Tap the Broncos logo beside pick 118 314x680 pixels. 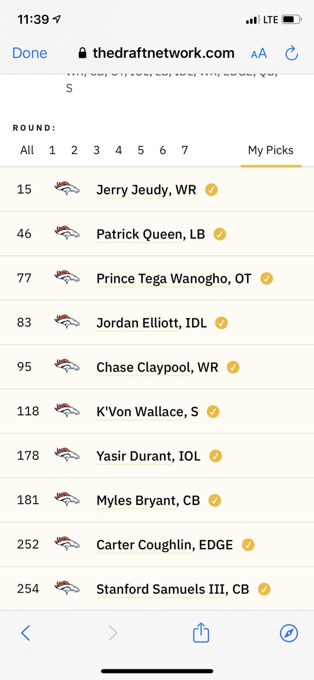click(x=67, y=411)
